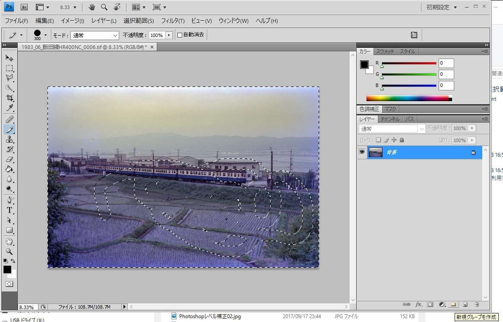The image size is (503, 322).
Task: Select the Move tool
Action: pyautogui.click(x=9, y=58)
